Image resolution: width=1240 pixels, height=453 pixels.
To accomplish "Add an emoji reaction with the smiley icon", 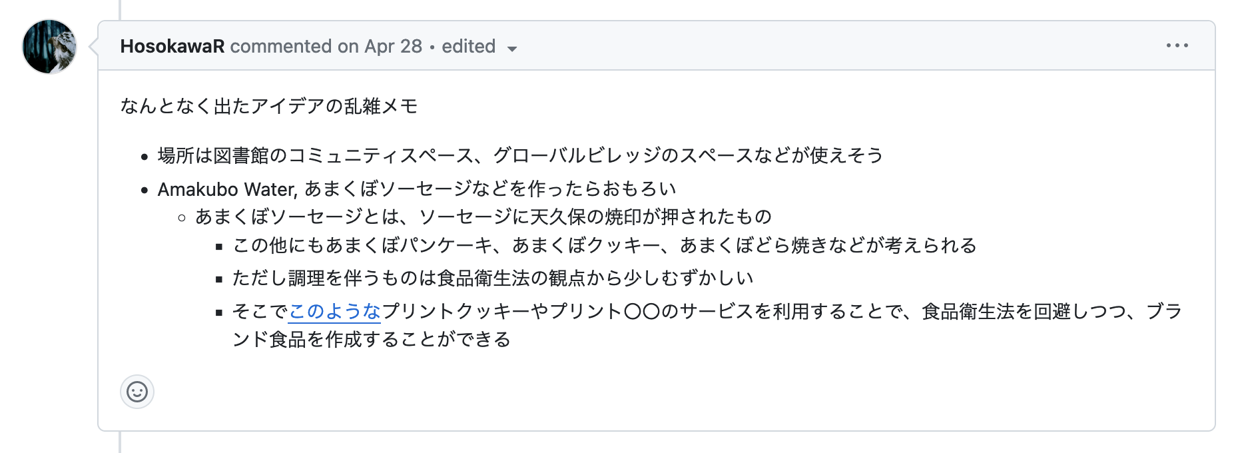I will tap(137, 392).
